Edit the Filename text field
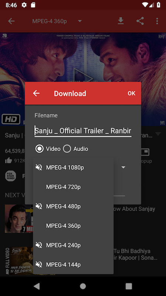 83,131
